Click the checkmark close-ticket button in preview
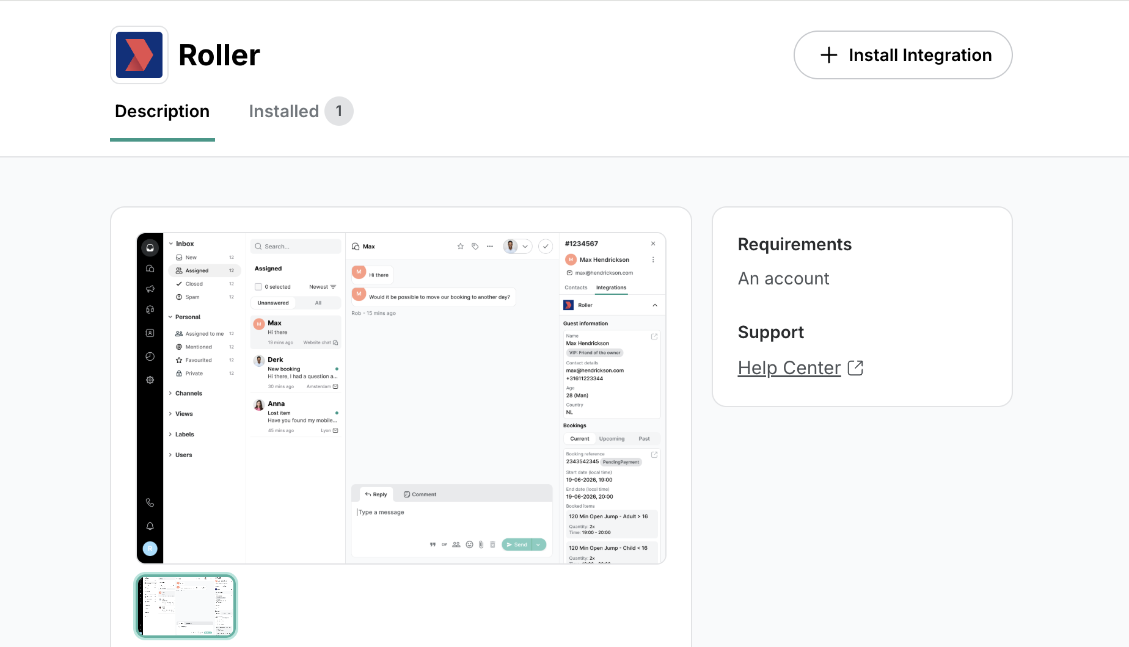The image size is (1129, 647). pos(546,247)
